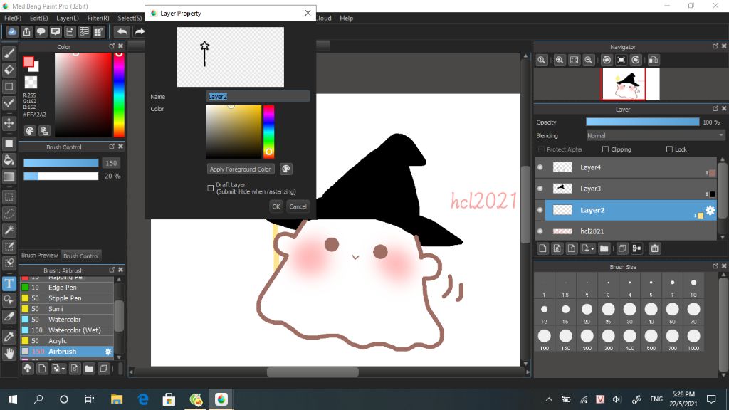The height and width of the screenshot is (410, 729).
Task: Click the taskbar Search icon
Action: [38, 399]
